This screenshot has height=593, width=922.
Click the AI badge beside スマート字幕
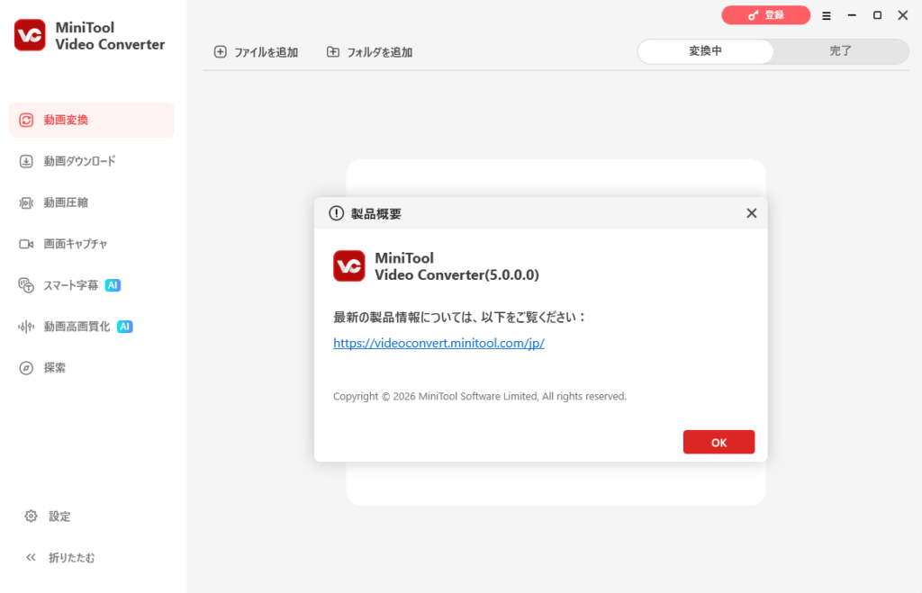click(x=113, y=285)
